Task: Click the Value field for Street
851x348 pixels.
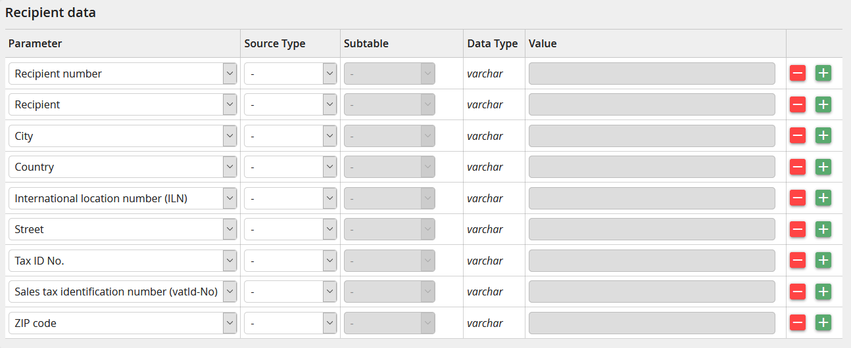Action: pos(652,229)
